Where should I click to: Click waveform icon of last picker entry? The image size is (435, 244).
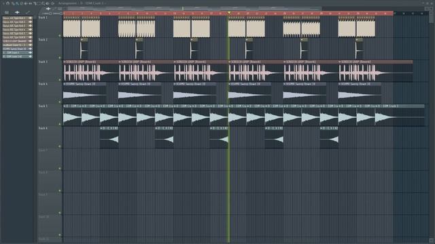click(x=30, y=56)
